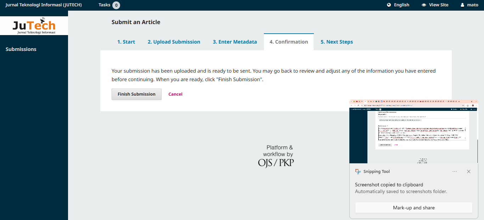Image resolution: width=484 pixels, height=220 pixels.
Task: Click Jurnal Teknologi Informasi (JUTECH) header title
Action: tap(44, 5)
